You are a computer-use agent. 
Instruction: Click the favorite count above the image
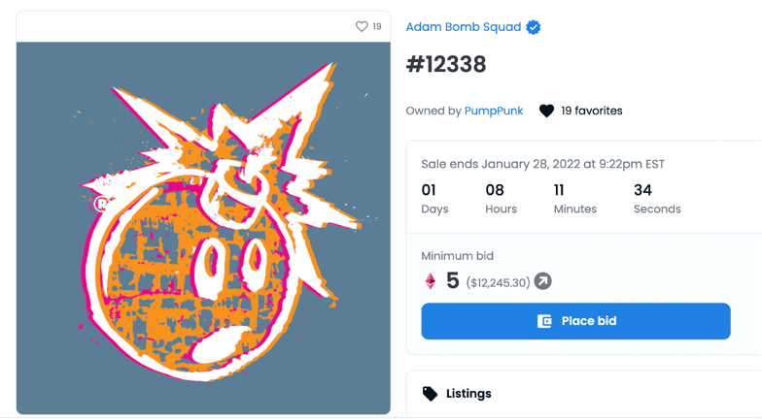(x=377, y=27)
